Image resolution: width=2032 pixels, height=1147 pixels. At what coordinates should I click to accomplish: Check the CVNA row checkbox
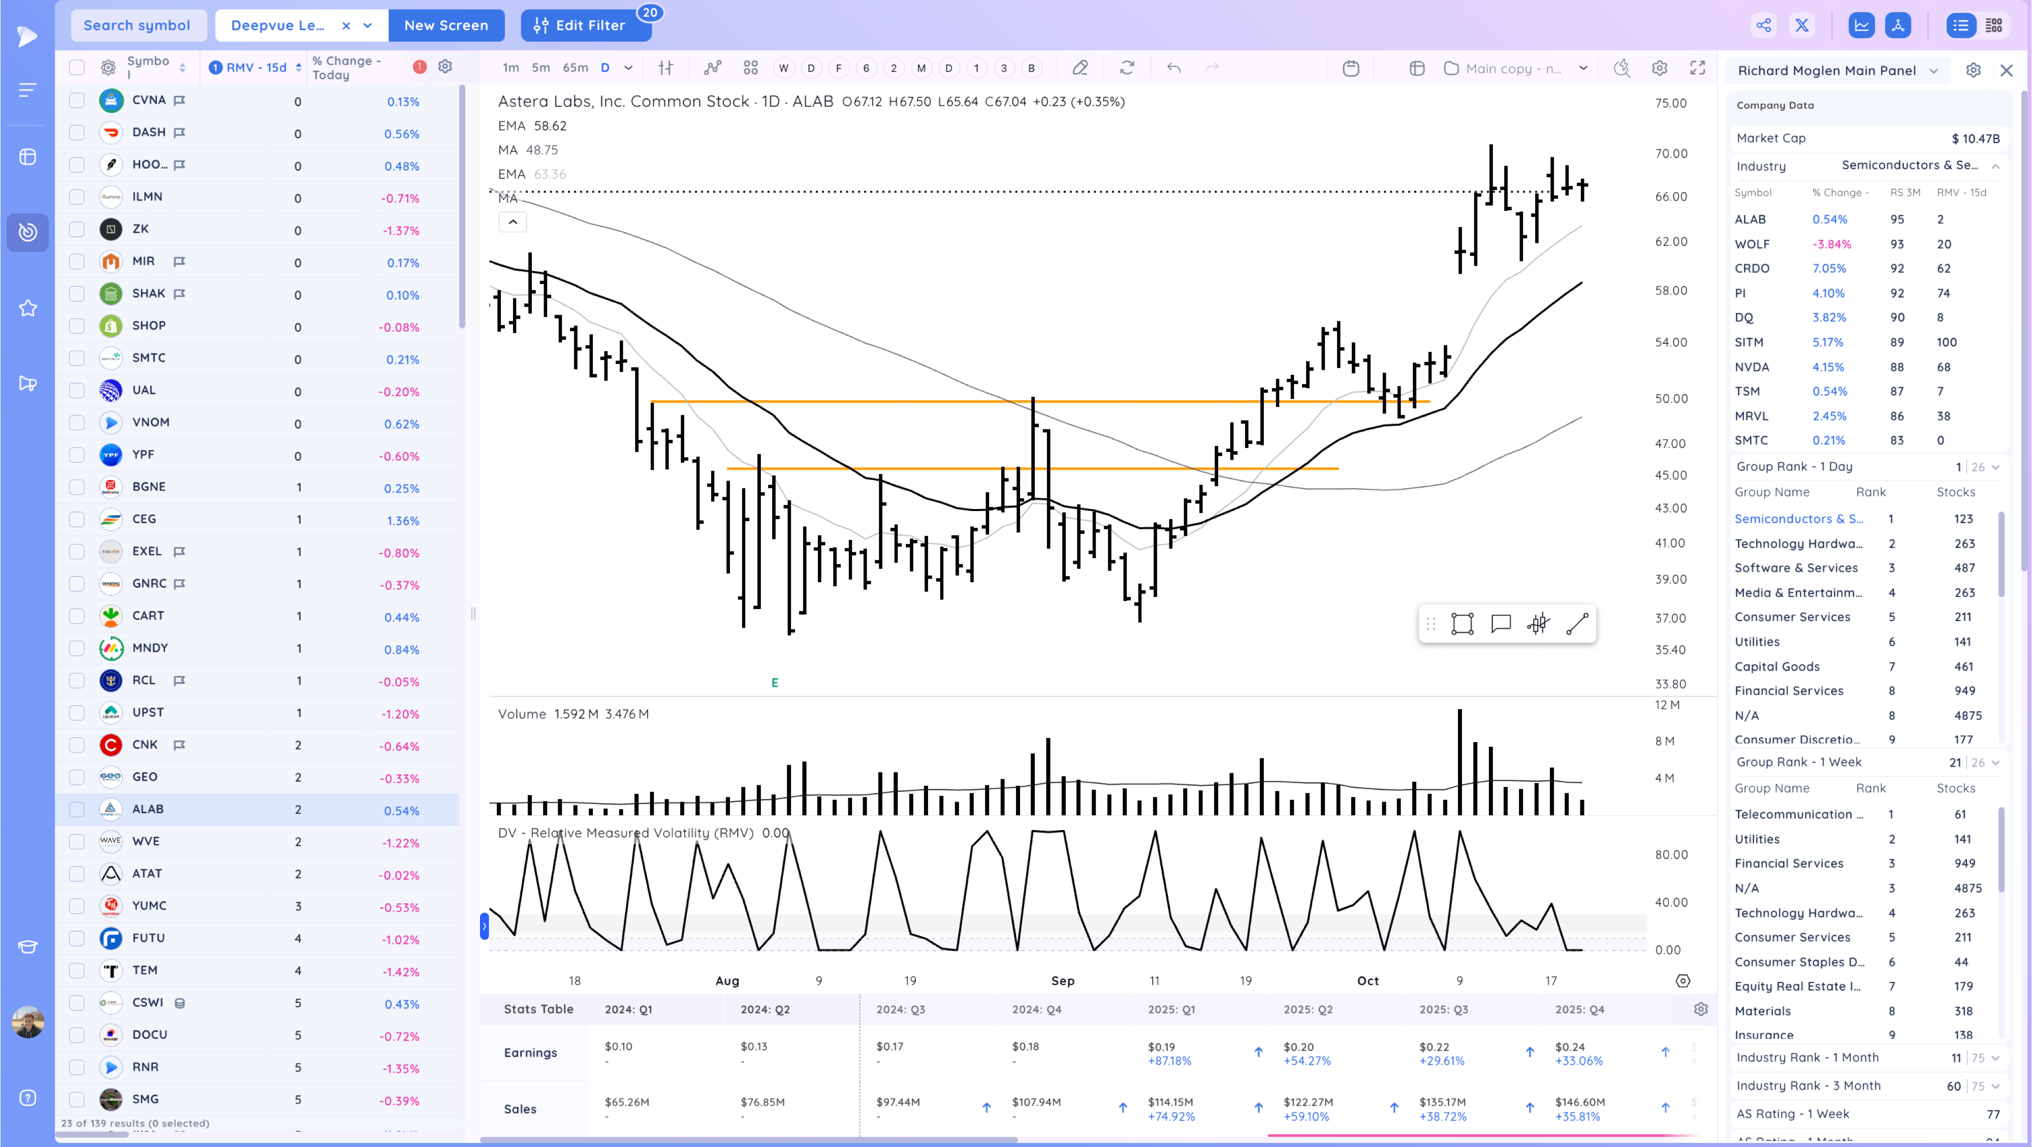pos(77,100)
